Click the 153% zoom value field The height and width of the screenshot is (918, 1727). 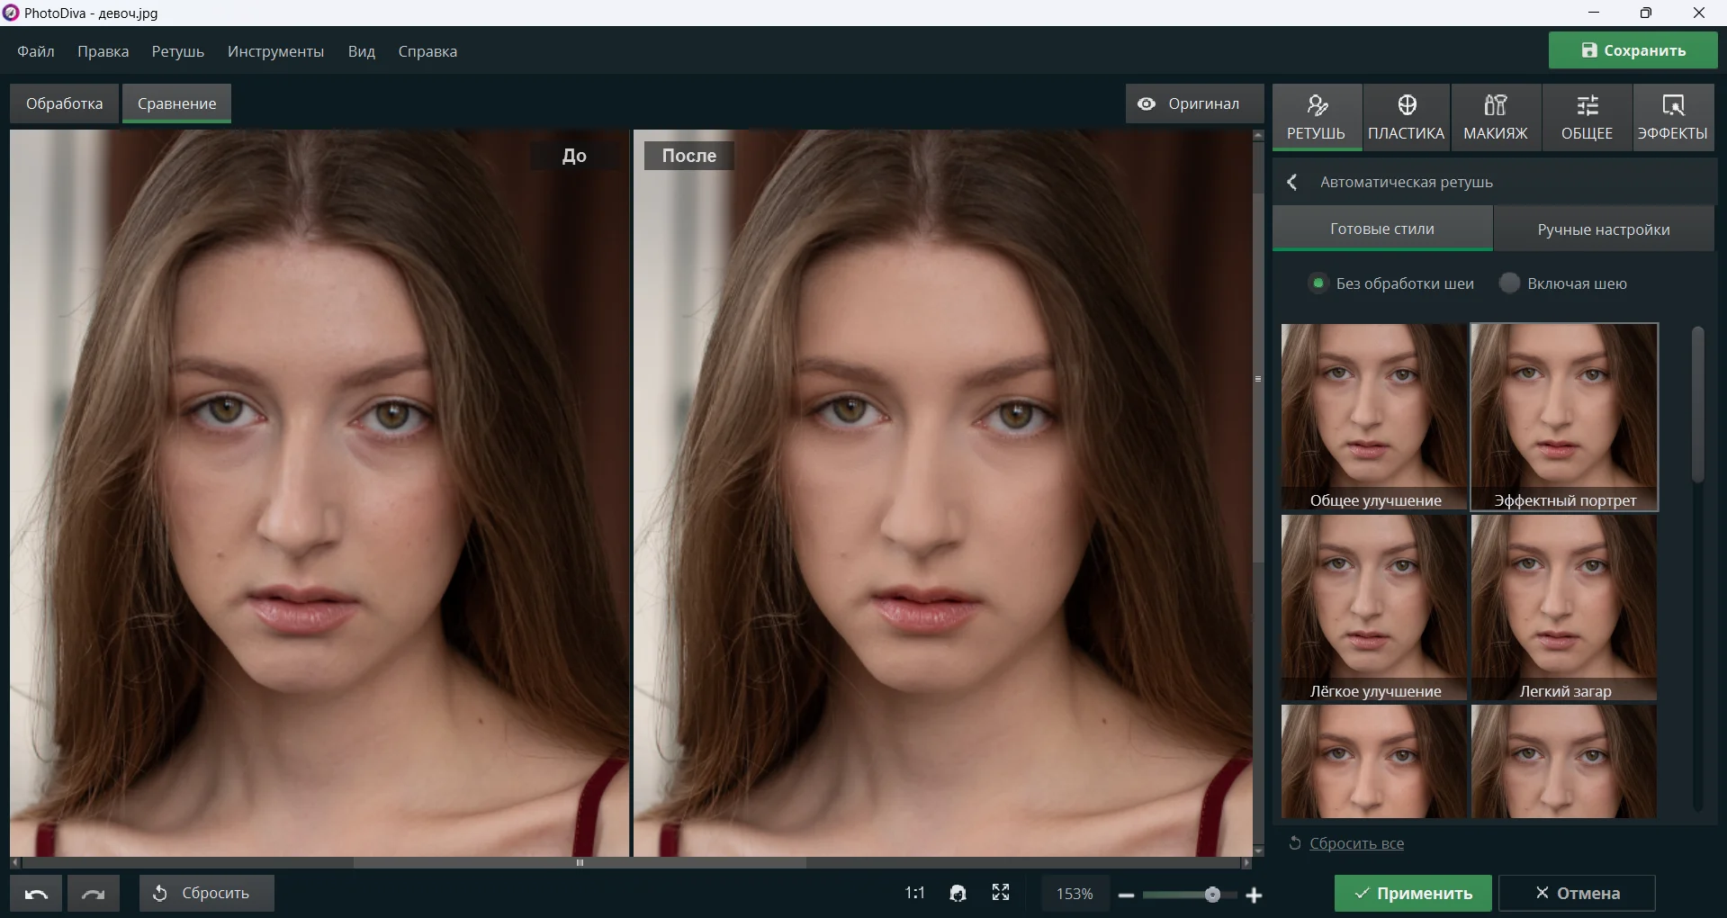coord(1075,894)
